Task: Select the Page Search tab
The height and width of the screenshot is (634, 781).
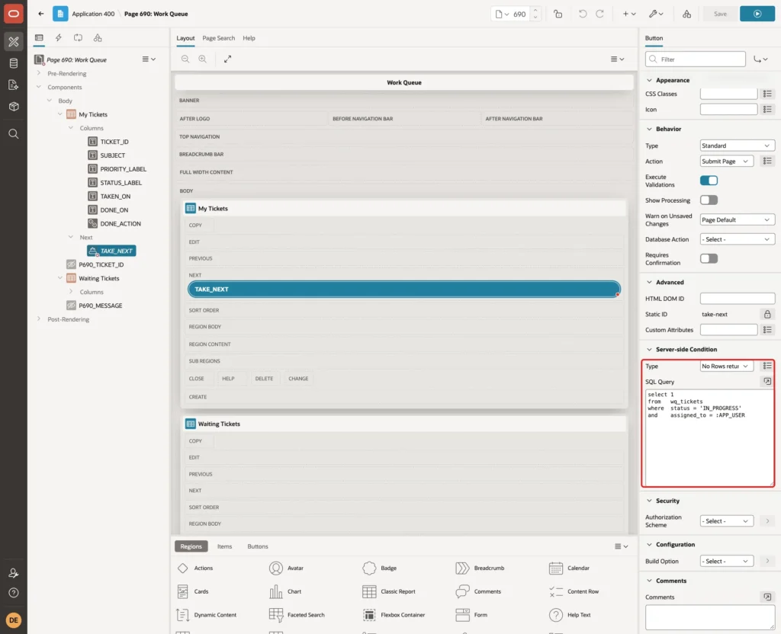Action: point(218,38)
